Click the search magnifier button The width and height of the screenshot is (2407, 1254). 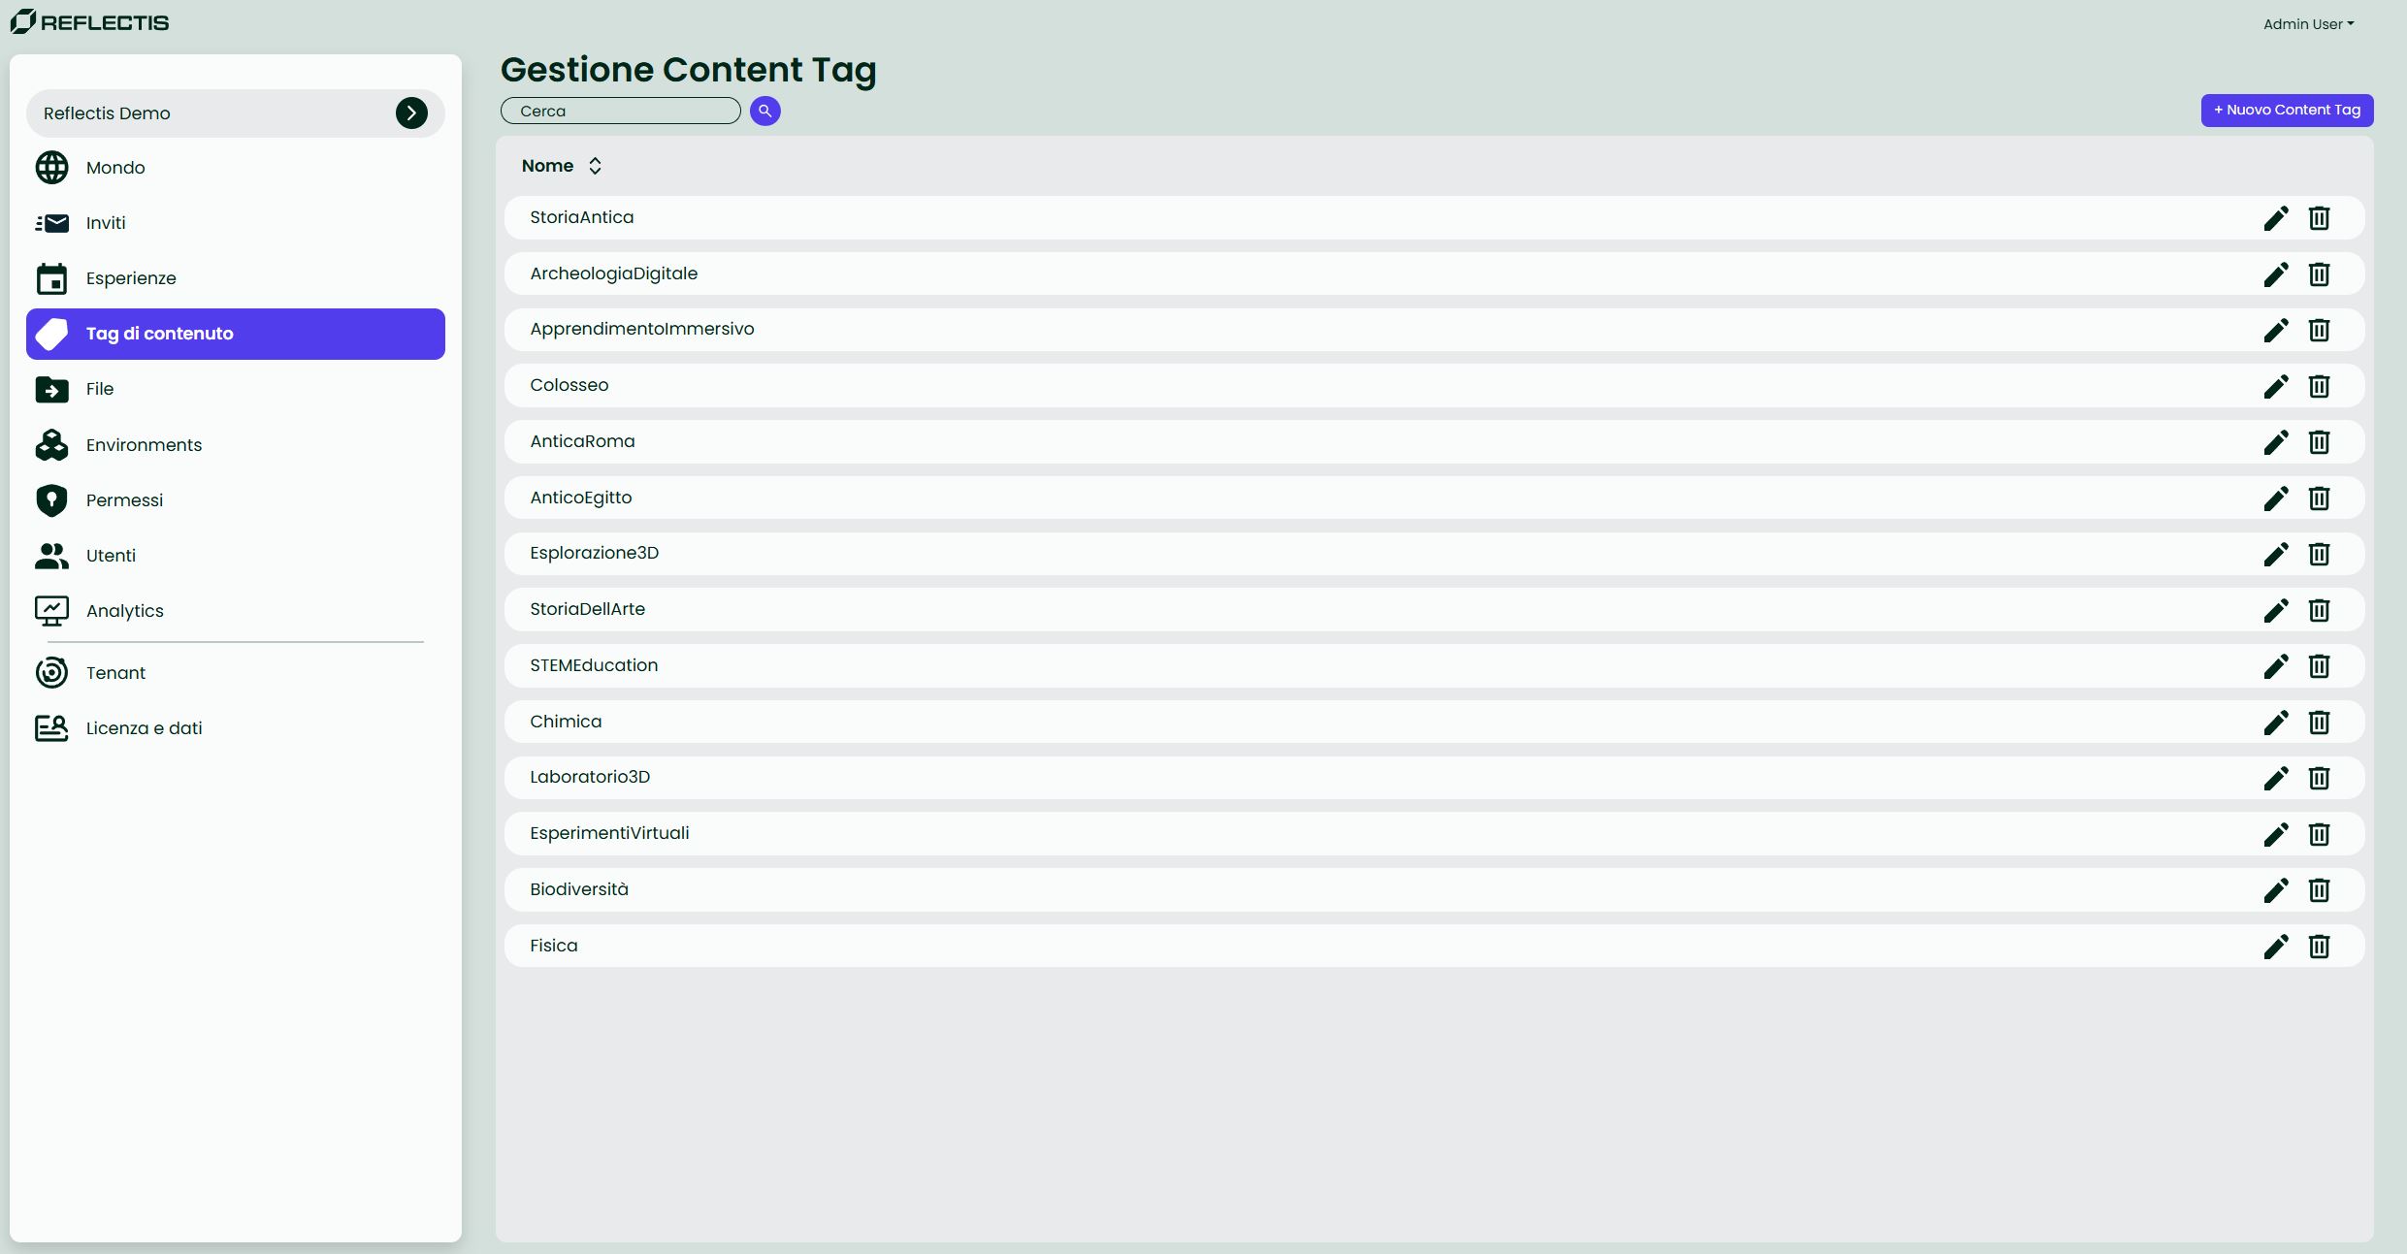tap(764, 111)
